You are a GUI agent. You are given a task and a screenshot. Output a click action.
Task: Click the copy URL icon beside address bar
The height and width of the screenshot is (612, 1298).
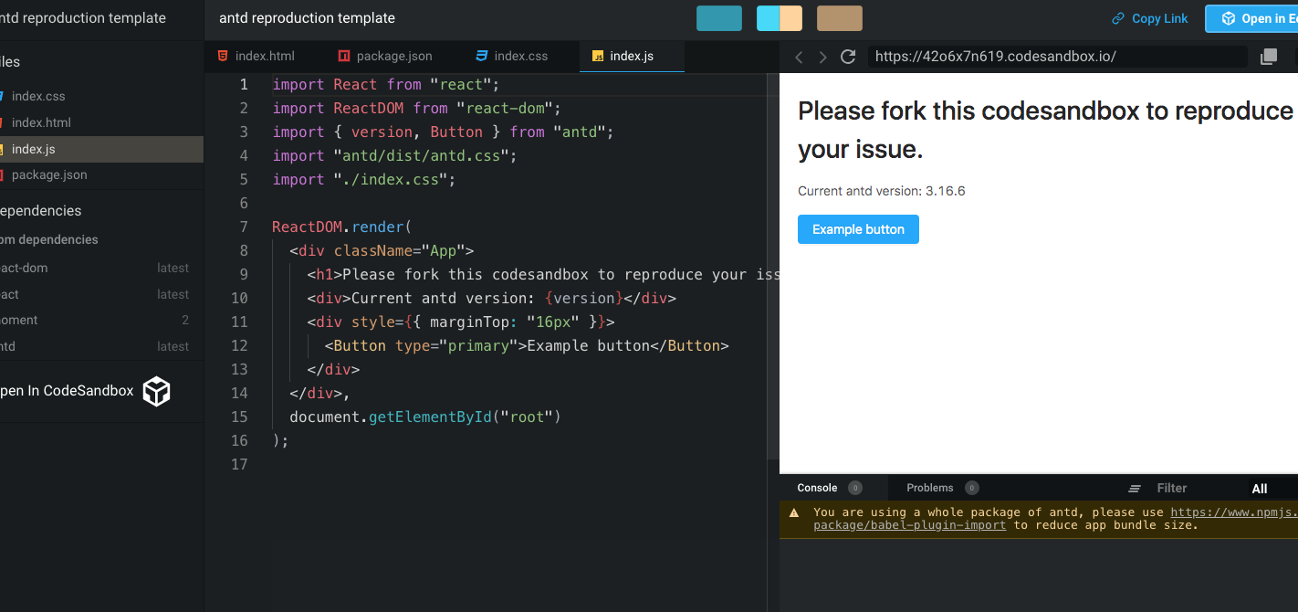pos(1268,56)
